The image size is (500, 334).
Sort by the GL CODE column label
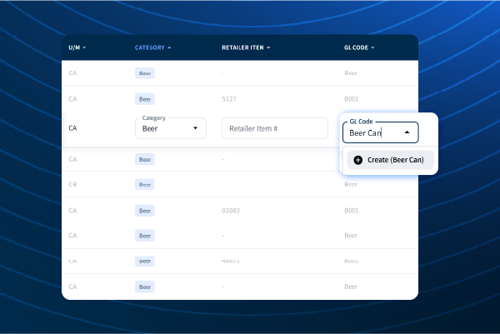pos(356,47)
